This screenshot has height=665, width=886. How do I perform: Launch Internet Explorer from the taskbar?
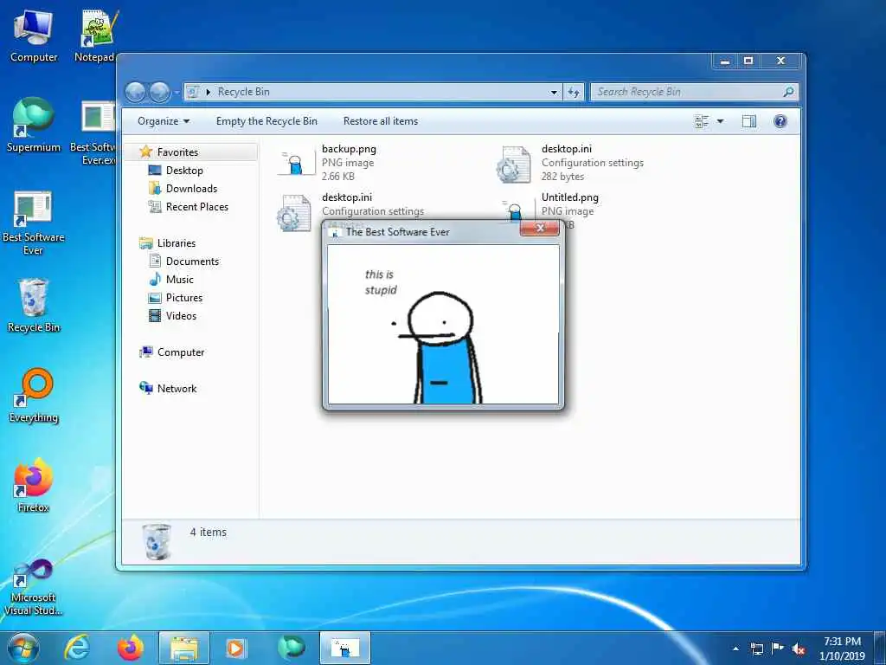77,648
